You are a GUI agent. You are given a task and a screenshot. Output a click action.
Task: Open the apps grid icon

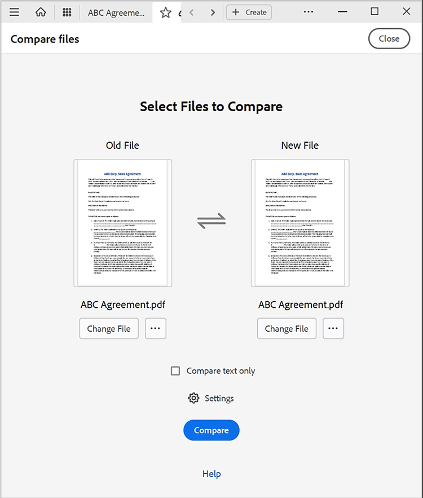click(x=67, y=12)
